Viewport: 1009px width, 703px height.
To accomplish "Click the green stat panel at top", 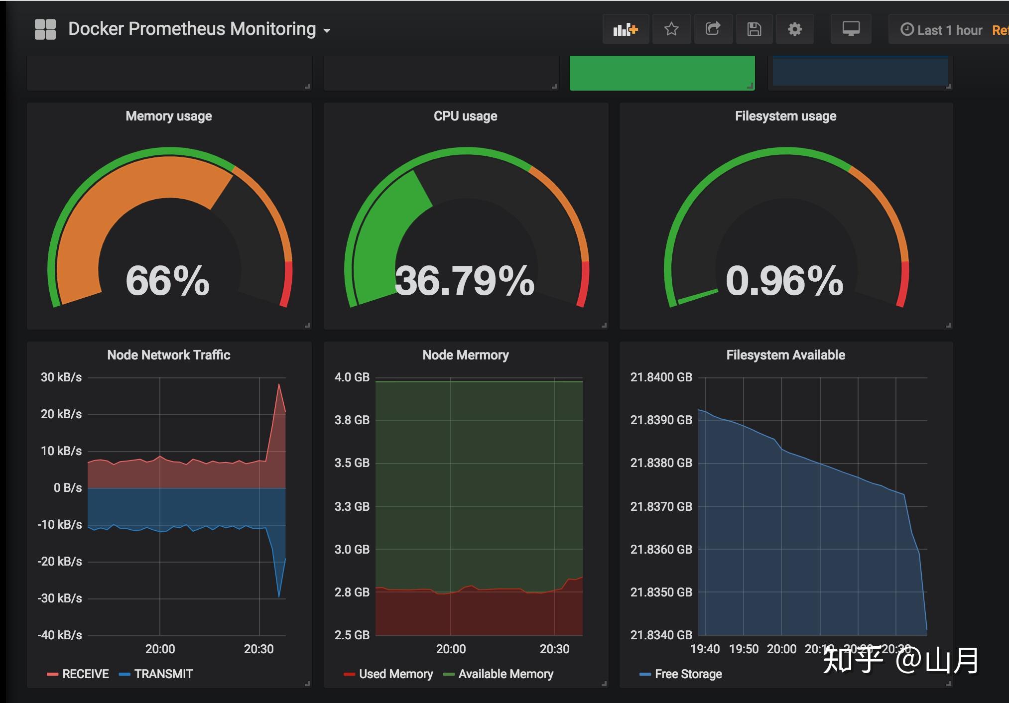I will (662, 73).
